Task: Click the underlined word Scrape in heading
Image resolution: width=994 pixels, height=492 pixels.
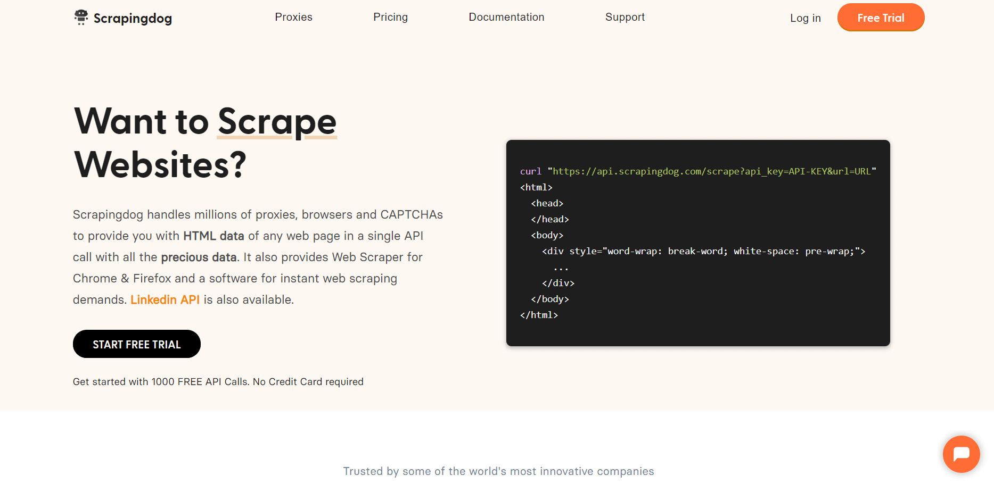Action: (277, 122)
